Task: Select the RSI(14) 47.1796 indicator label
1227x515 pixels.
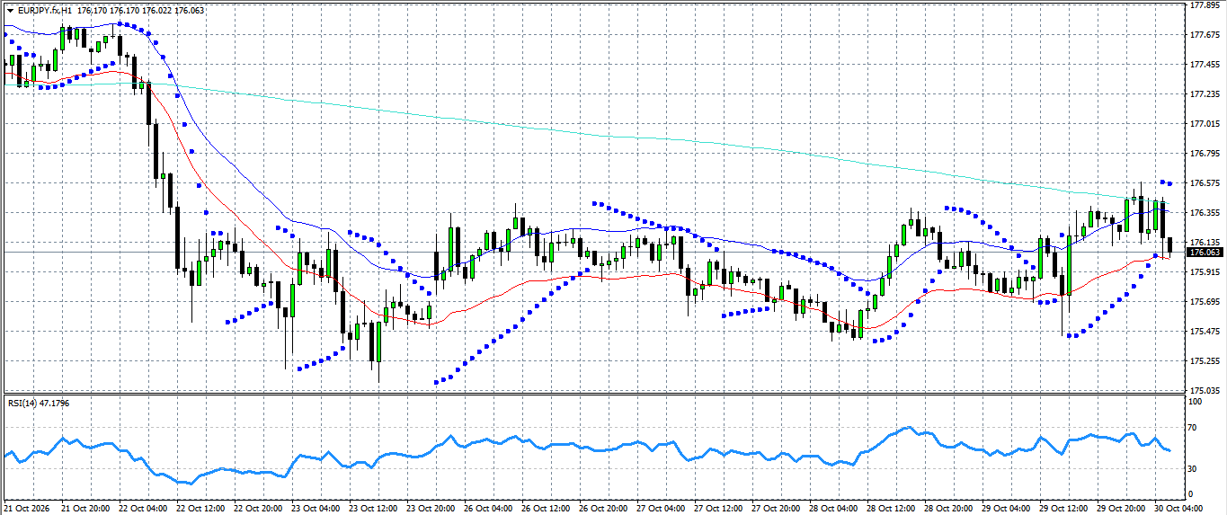Action: click(39, 403)
